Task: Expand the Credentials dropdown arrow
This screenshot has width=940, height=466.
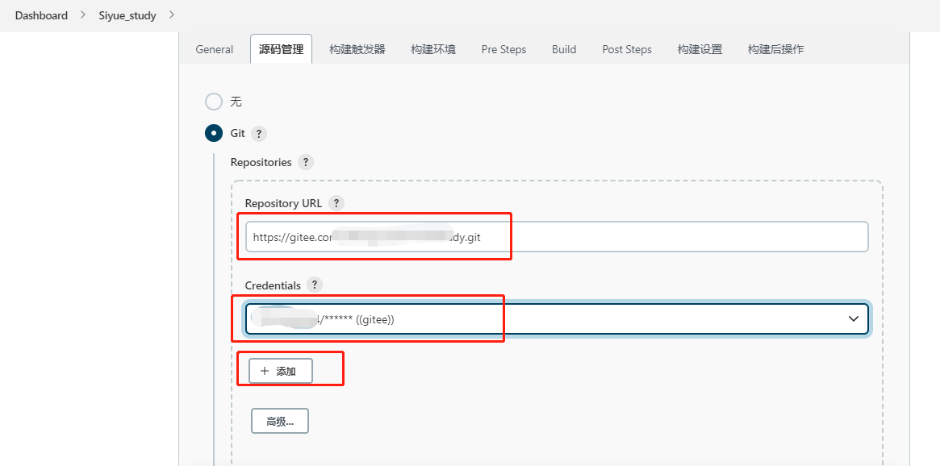Action: coord(854,319)
